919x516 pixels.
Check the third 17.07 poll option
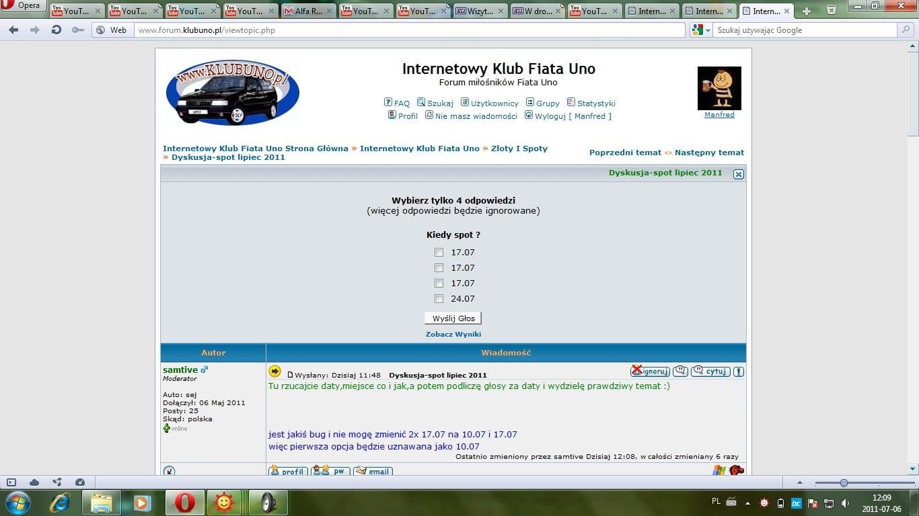point(439,284)
